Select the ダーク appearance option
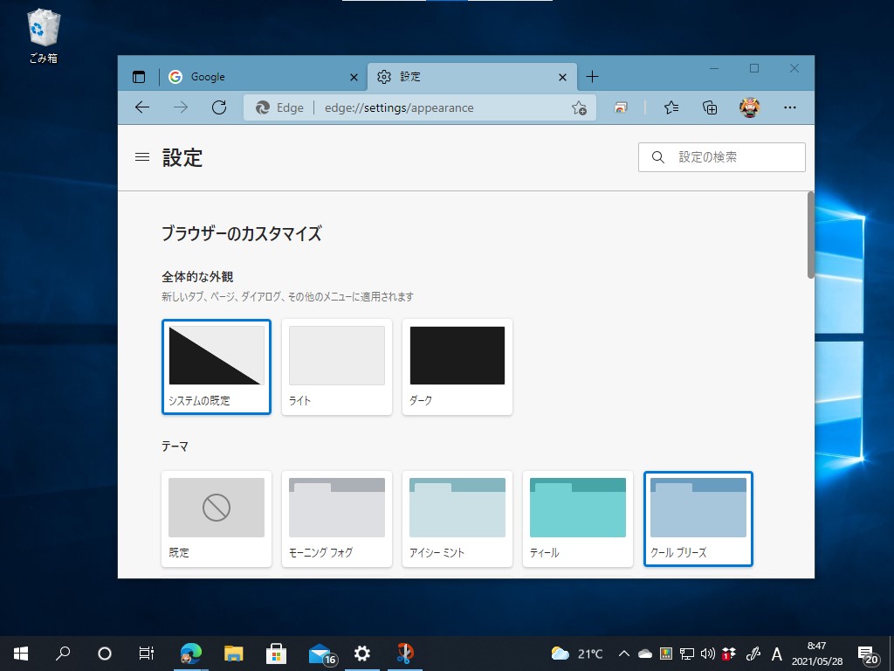 tap(457, 356)
